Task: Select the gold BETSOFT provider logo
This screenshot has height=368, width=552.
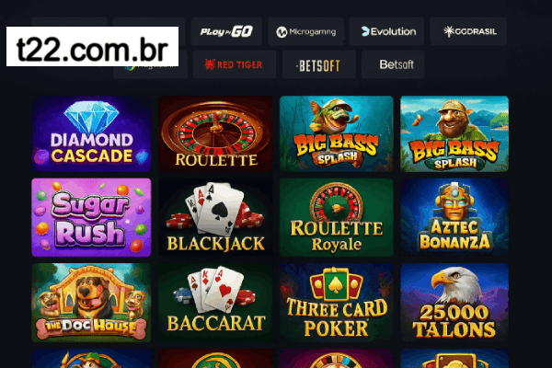Action: [319, 64]
